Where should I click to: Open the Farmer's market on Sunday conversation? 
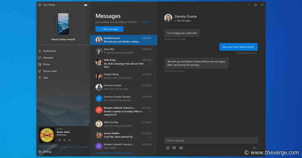click(124, 111)
